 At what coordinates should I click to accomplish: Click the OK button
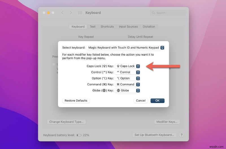[x=157, y=101]
